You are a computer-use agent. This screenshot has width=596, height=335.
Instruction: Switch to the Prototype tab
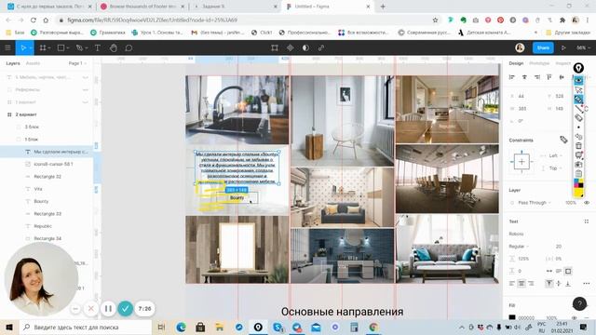pos(539,63)
